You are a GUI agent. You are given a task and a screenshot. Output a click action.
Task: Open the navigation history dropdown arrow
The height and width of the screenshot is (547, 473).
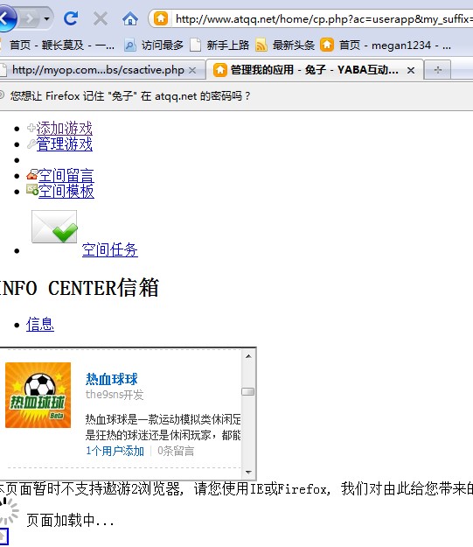[46, 18]
